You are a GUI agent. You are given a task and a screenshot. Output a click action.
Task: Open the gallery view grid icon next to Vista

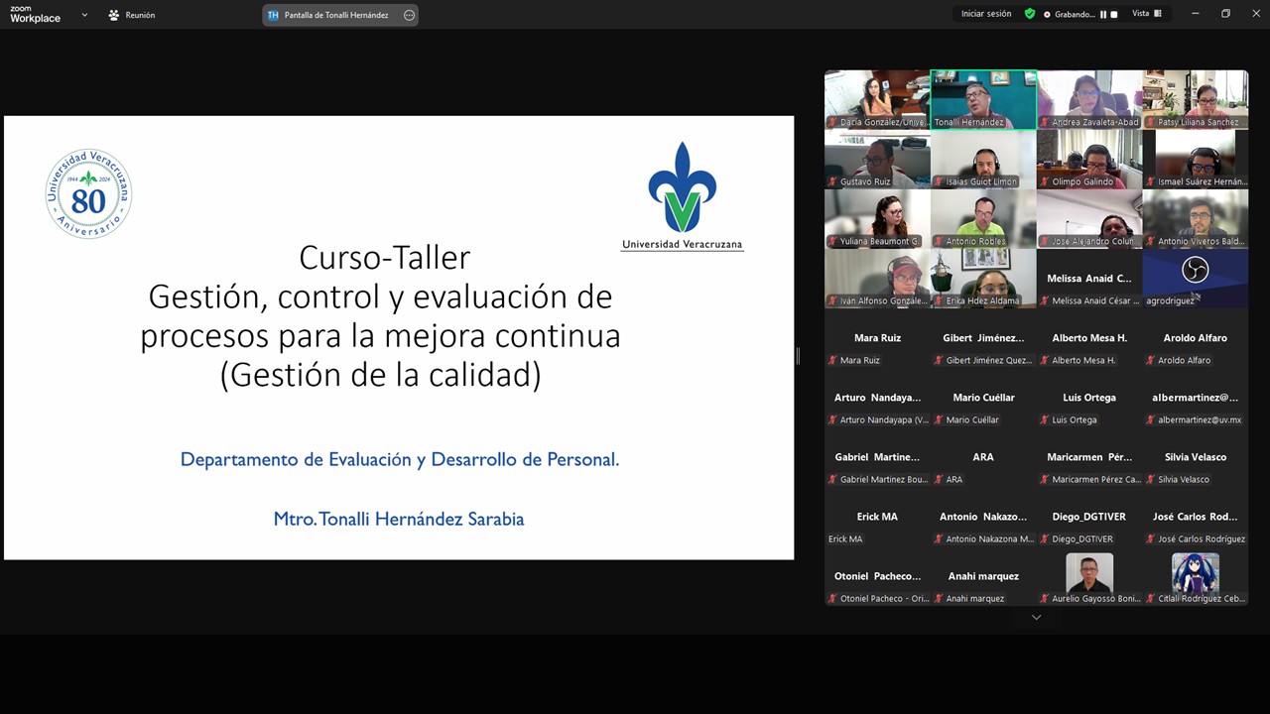(1159, 13)
